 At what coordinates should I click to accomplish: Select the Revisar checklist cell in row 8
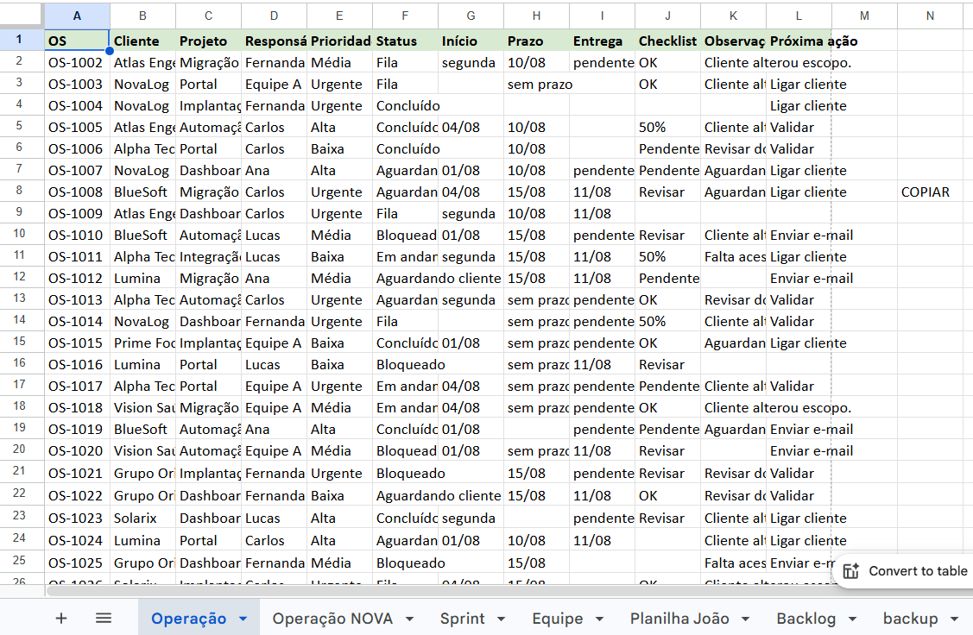(667, 192)
